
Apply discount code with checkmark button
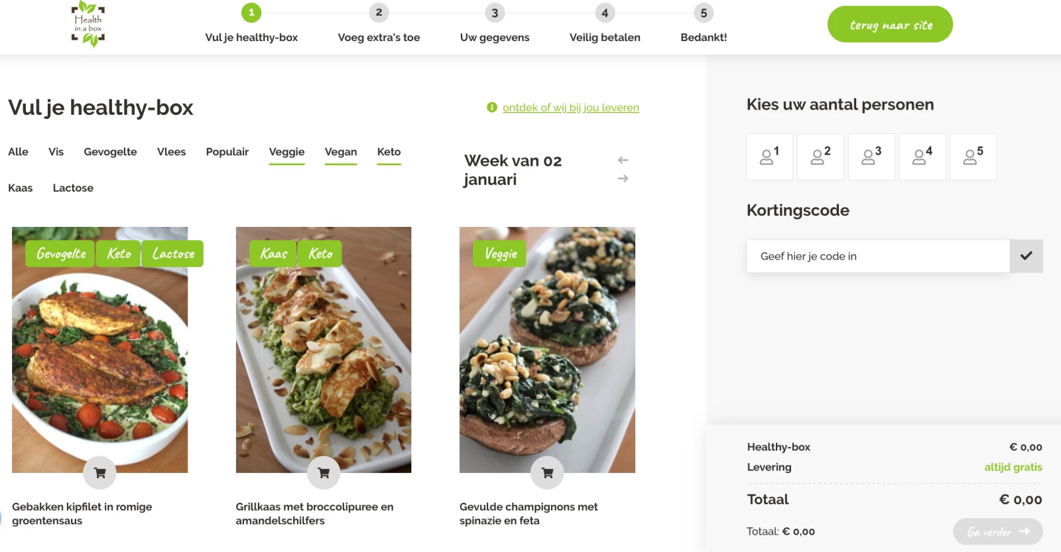(1026, 256)
